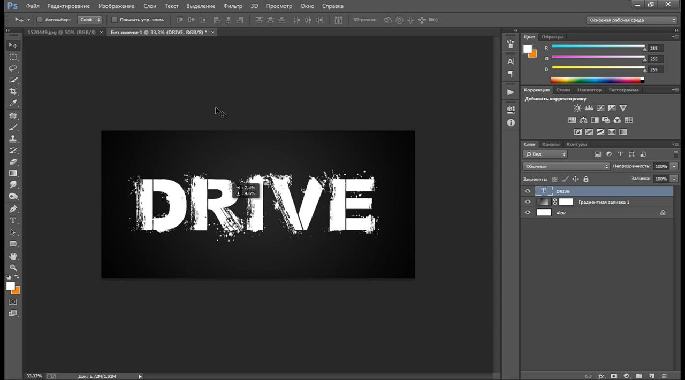Change the screen mode icon
This screenshot has width=685, height=380.
click(x=13, y=314)
